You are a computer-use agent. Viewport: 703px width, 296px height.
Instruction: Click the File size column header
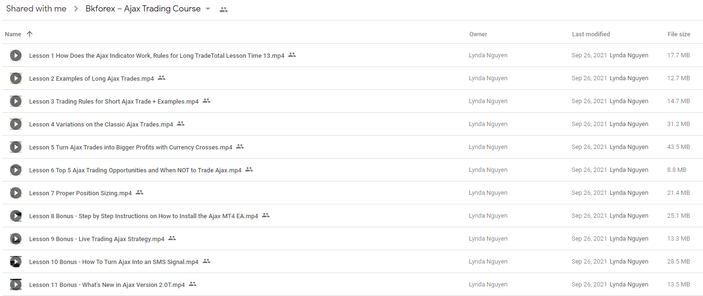679,34
